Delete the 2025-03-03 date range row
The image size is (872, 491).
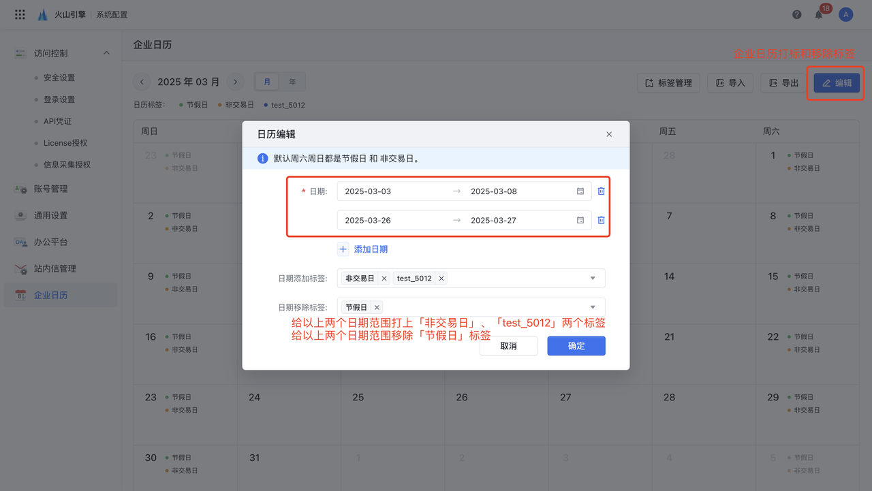coord(601,191)
